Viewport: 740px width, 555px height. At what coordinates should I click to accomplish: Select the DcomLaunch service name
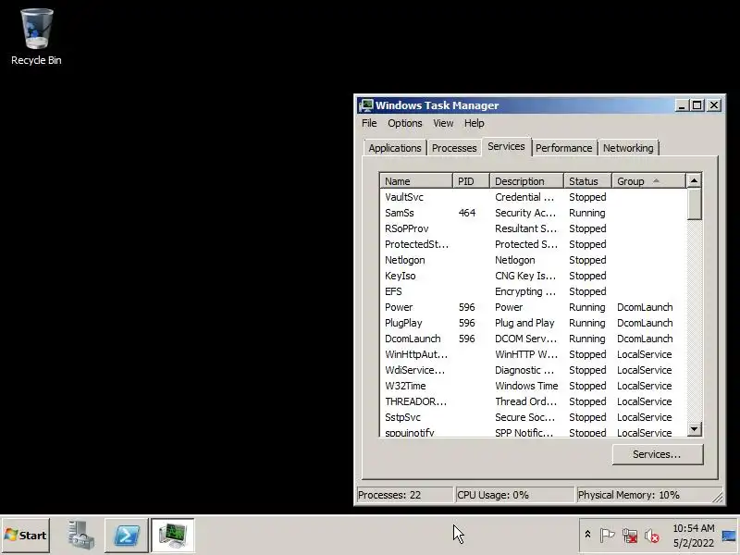[x=413, y=339]
